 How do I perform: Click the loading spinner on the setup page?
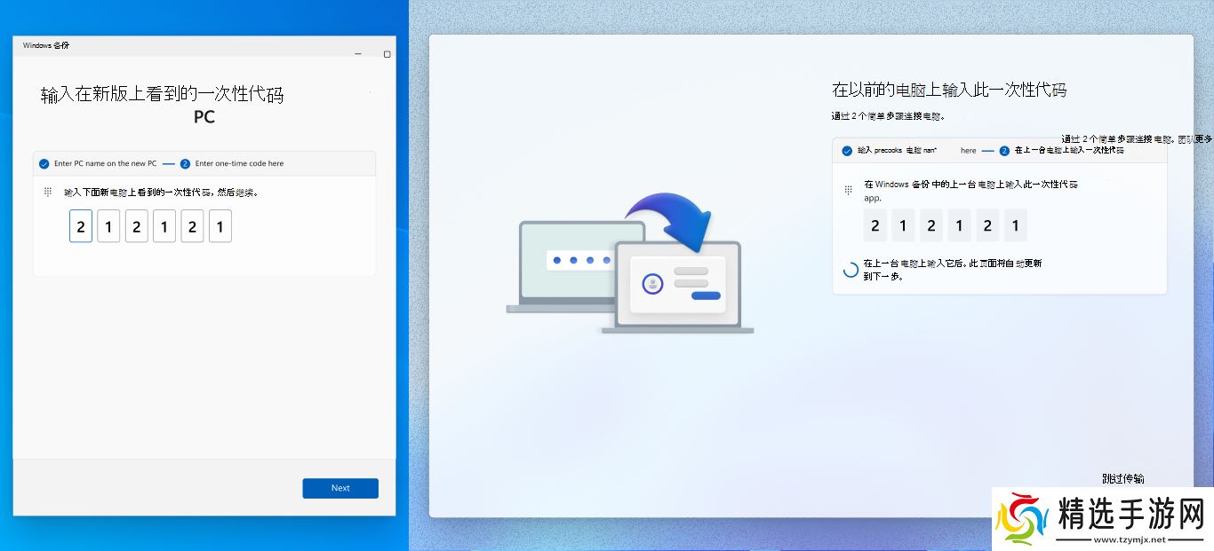tap(851, 270)
